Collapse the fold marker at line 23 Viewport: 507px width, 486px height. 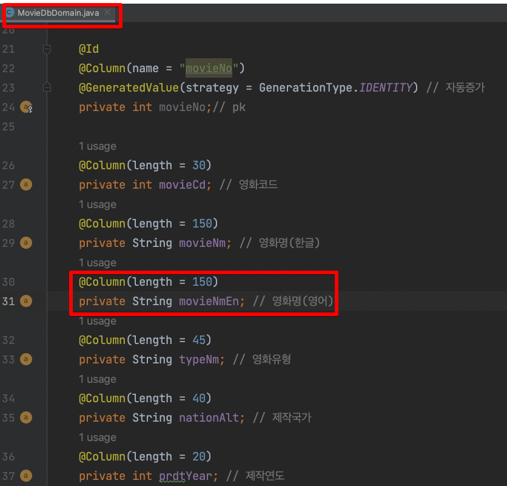point(47,87)
